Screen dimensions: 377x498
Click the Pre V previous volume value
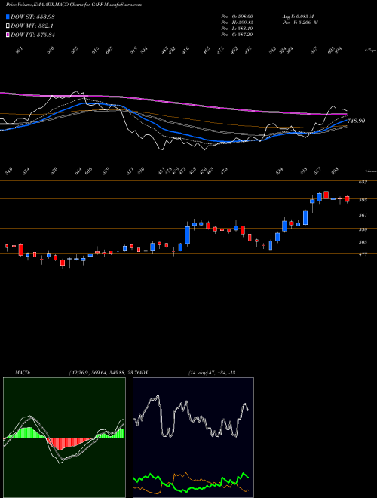(299, 23)
